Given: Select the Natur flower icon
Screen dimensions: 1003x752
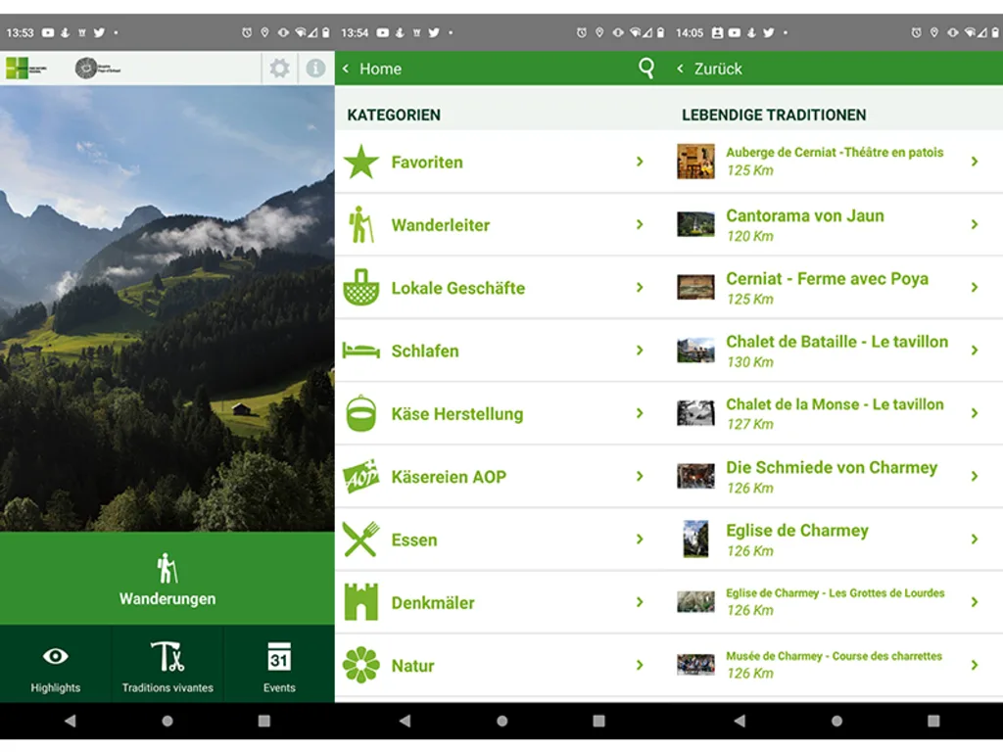Looking at the screenshot, I should point(362,665).
